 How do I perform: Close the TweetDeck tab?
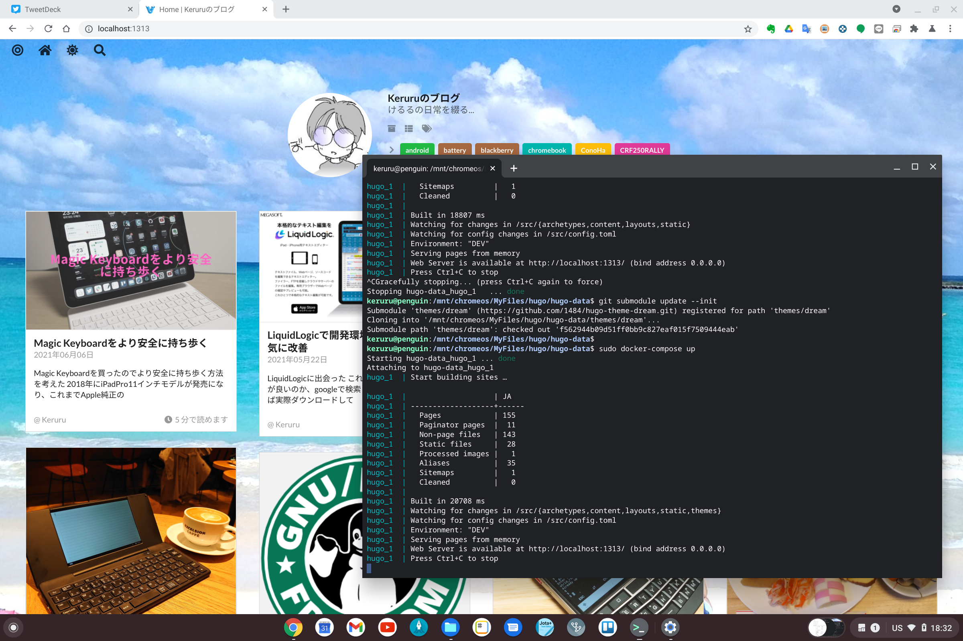pyautogui.click(x=130, y=9)
